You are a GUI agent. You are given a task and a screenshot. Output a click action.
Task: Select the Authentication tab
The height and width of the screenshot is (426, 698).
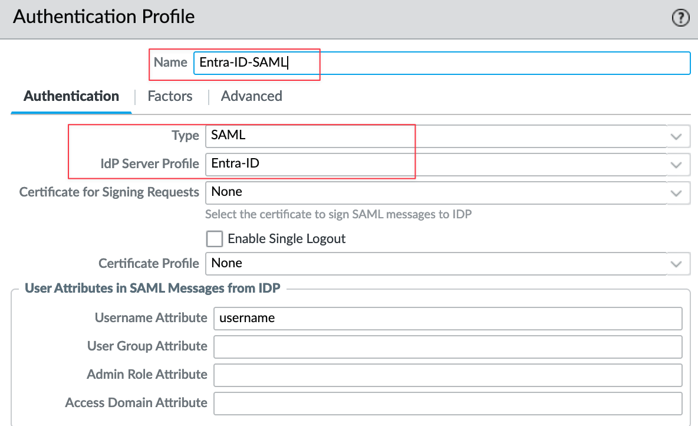click(71, 96)
